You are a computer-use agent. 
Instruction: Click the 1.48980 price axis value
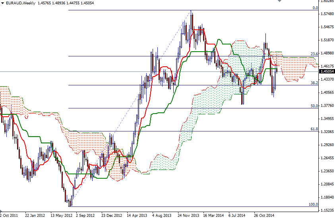[327, 53]
